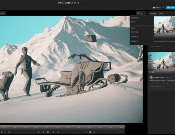The image size is (175, 135).
Task: Click the cut selector icon beside list icon
Action: point(142,13)
